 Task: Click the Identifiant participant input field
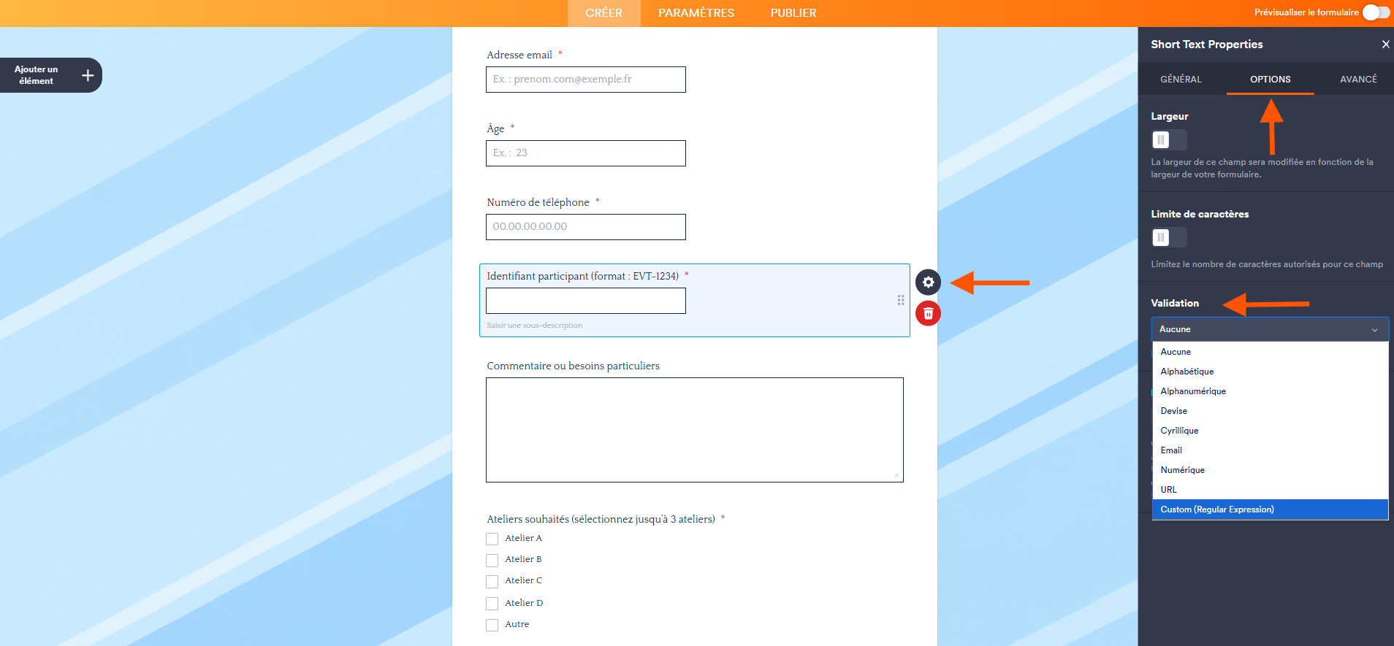[x=586, y=301]
